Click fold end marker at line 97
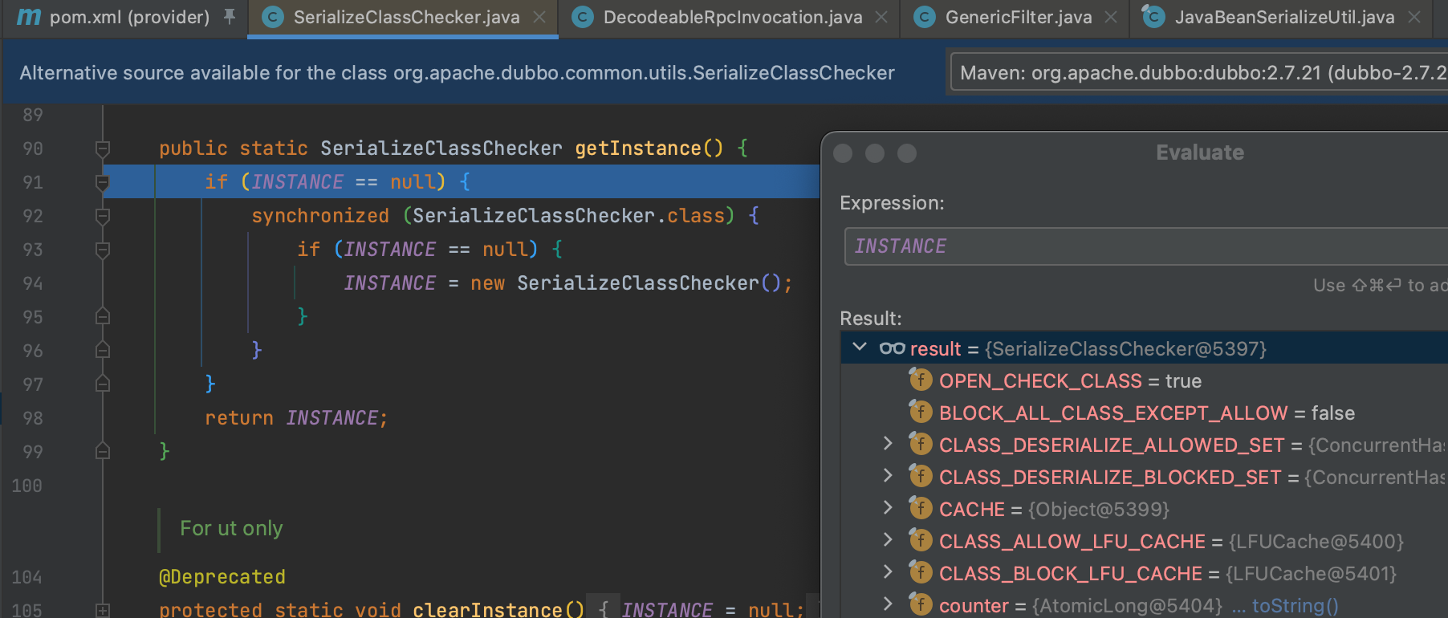Screen dimensions: 1448x618 [103, 384]
